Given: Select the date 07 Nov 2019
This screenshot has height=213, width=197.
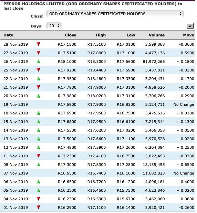Looking at the screenshot, I should click(15, 173).
